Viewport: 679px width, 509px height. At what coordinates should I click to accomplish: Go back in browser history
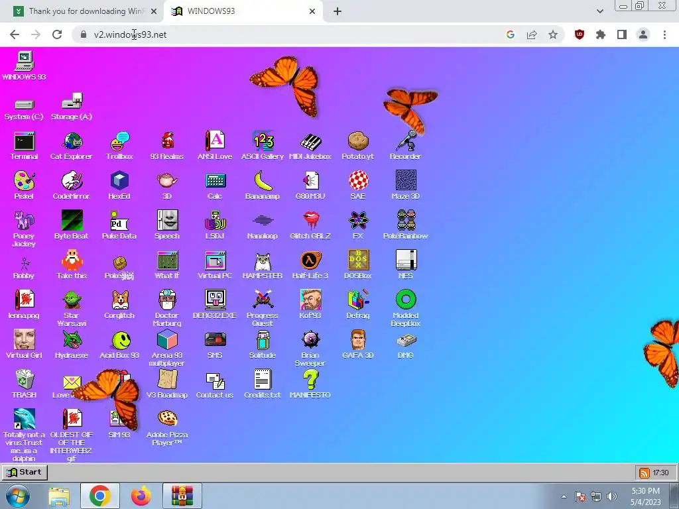pos(15,34)
